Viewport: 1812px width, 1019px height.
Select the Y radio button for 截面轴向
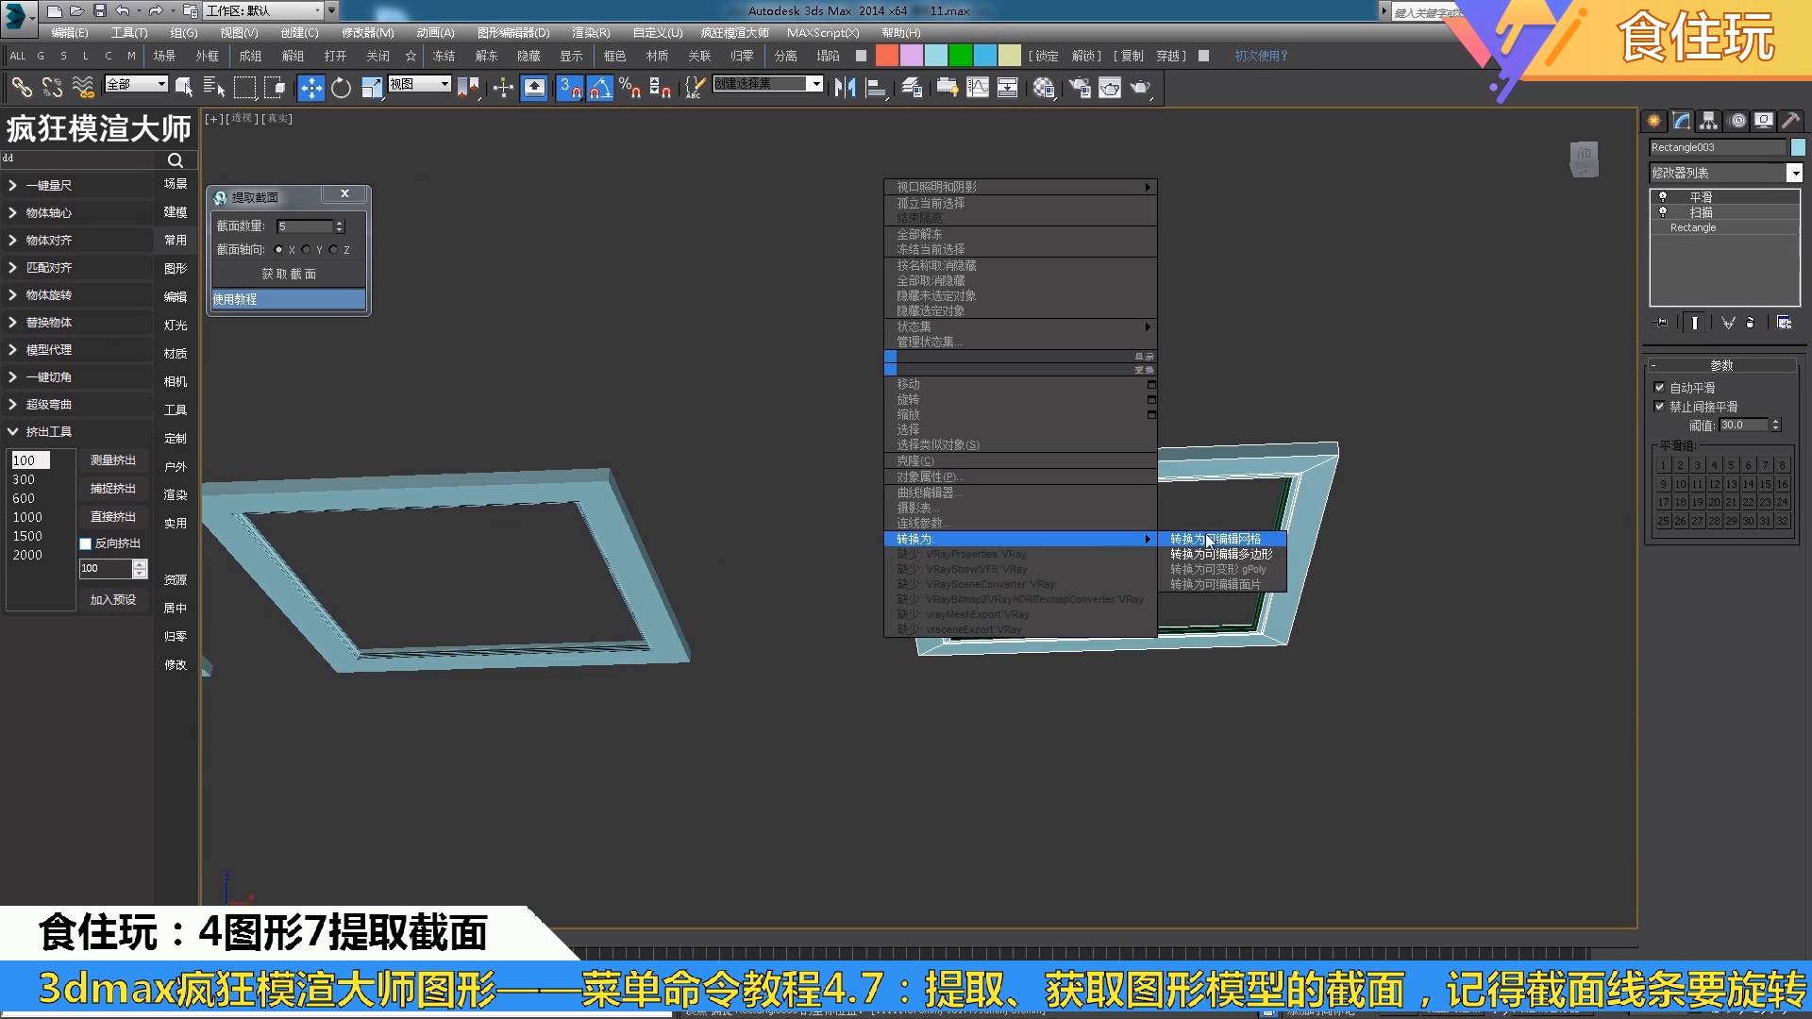pyautogui.click(x=306, y=250)
